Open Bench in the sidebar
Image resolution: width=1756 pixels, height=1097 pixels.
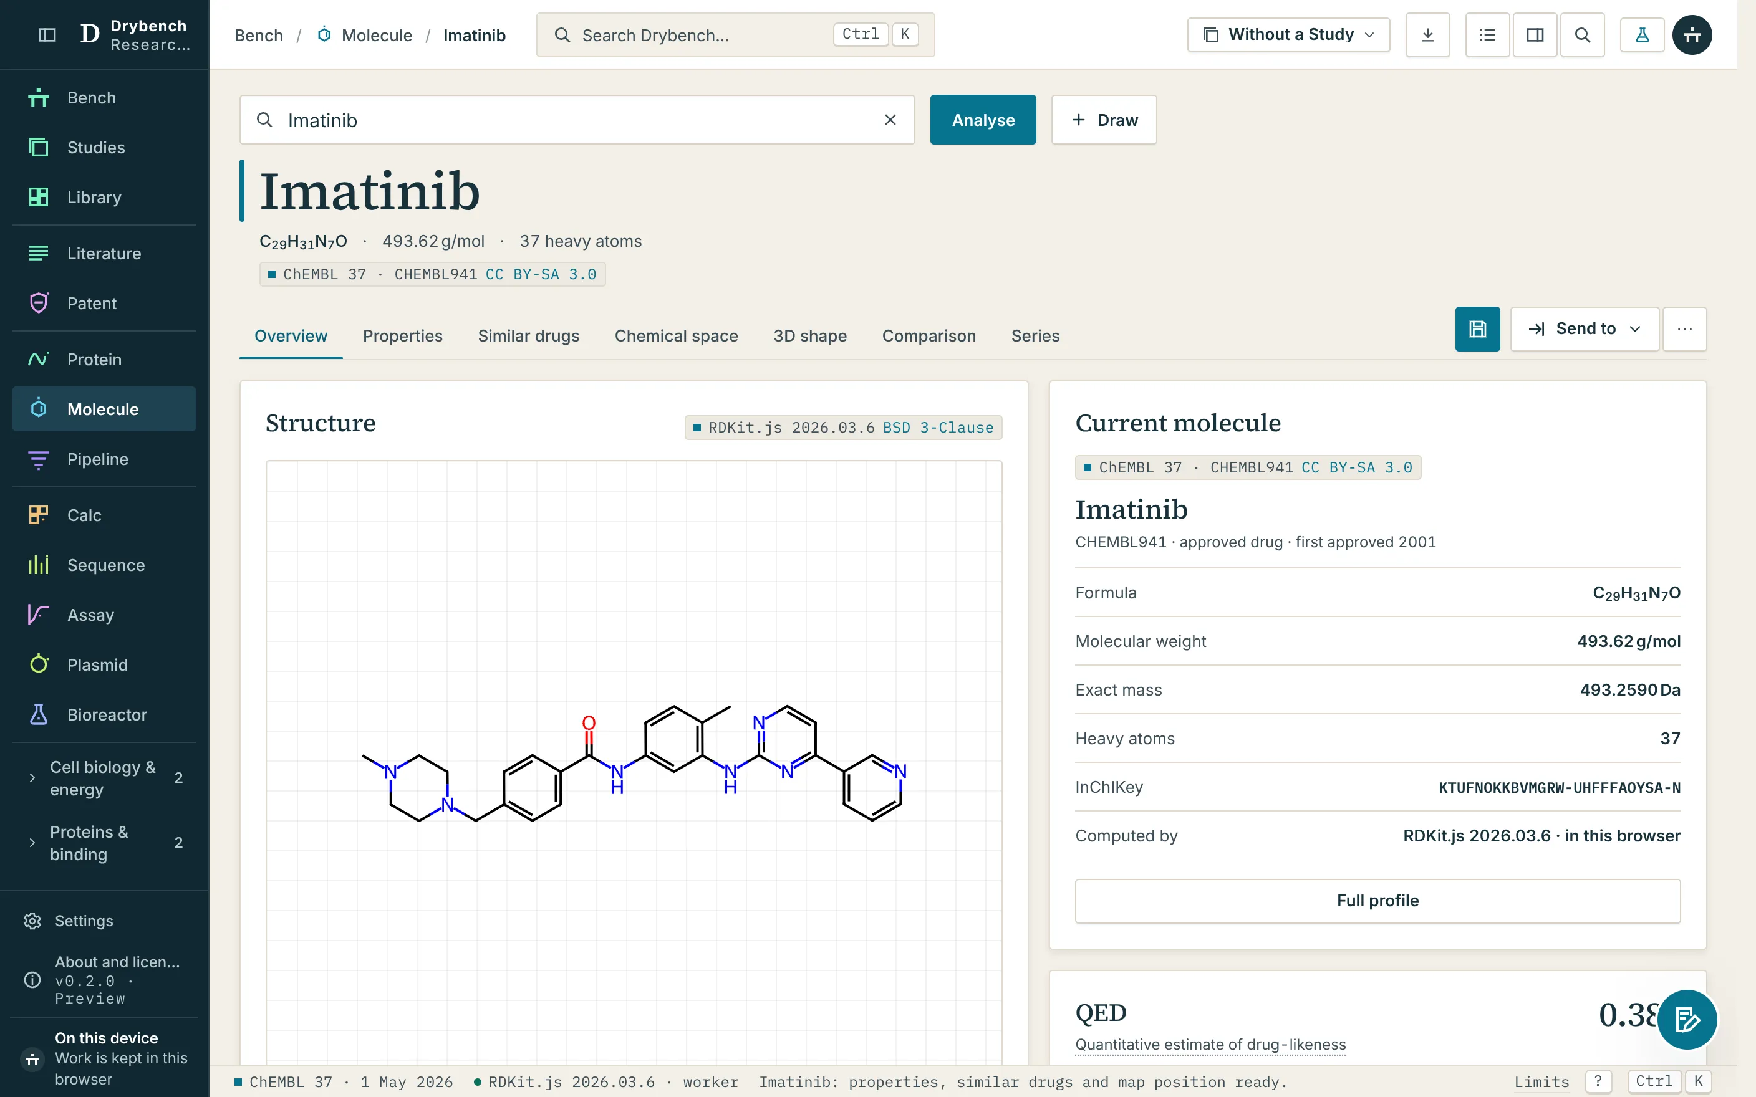tap(104, 97)
